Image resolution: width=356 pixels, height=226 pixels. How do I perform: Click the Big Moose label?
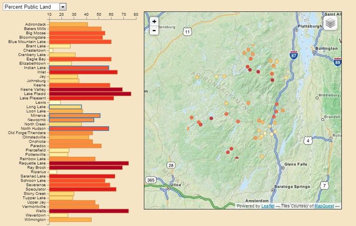pyautogui.click(x=36, y=33)
